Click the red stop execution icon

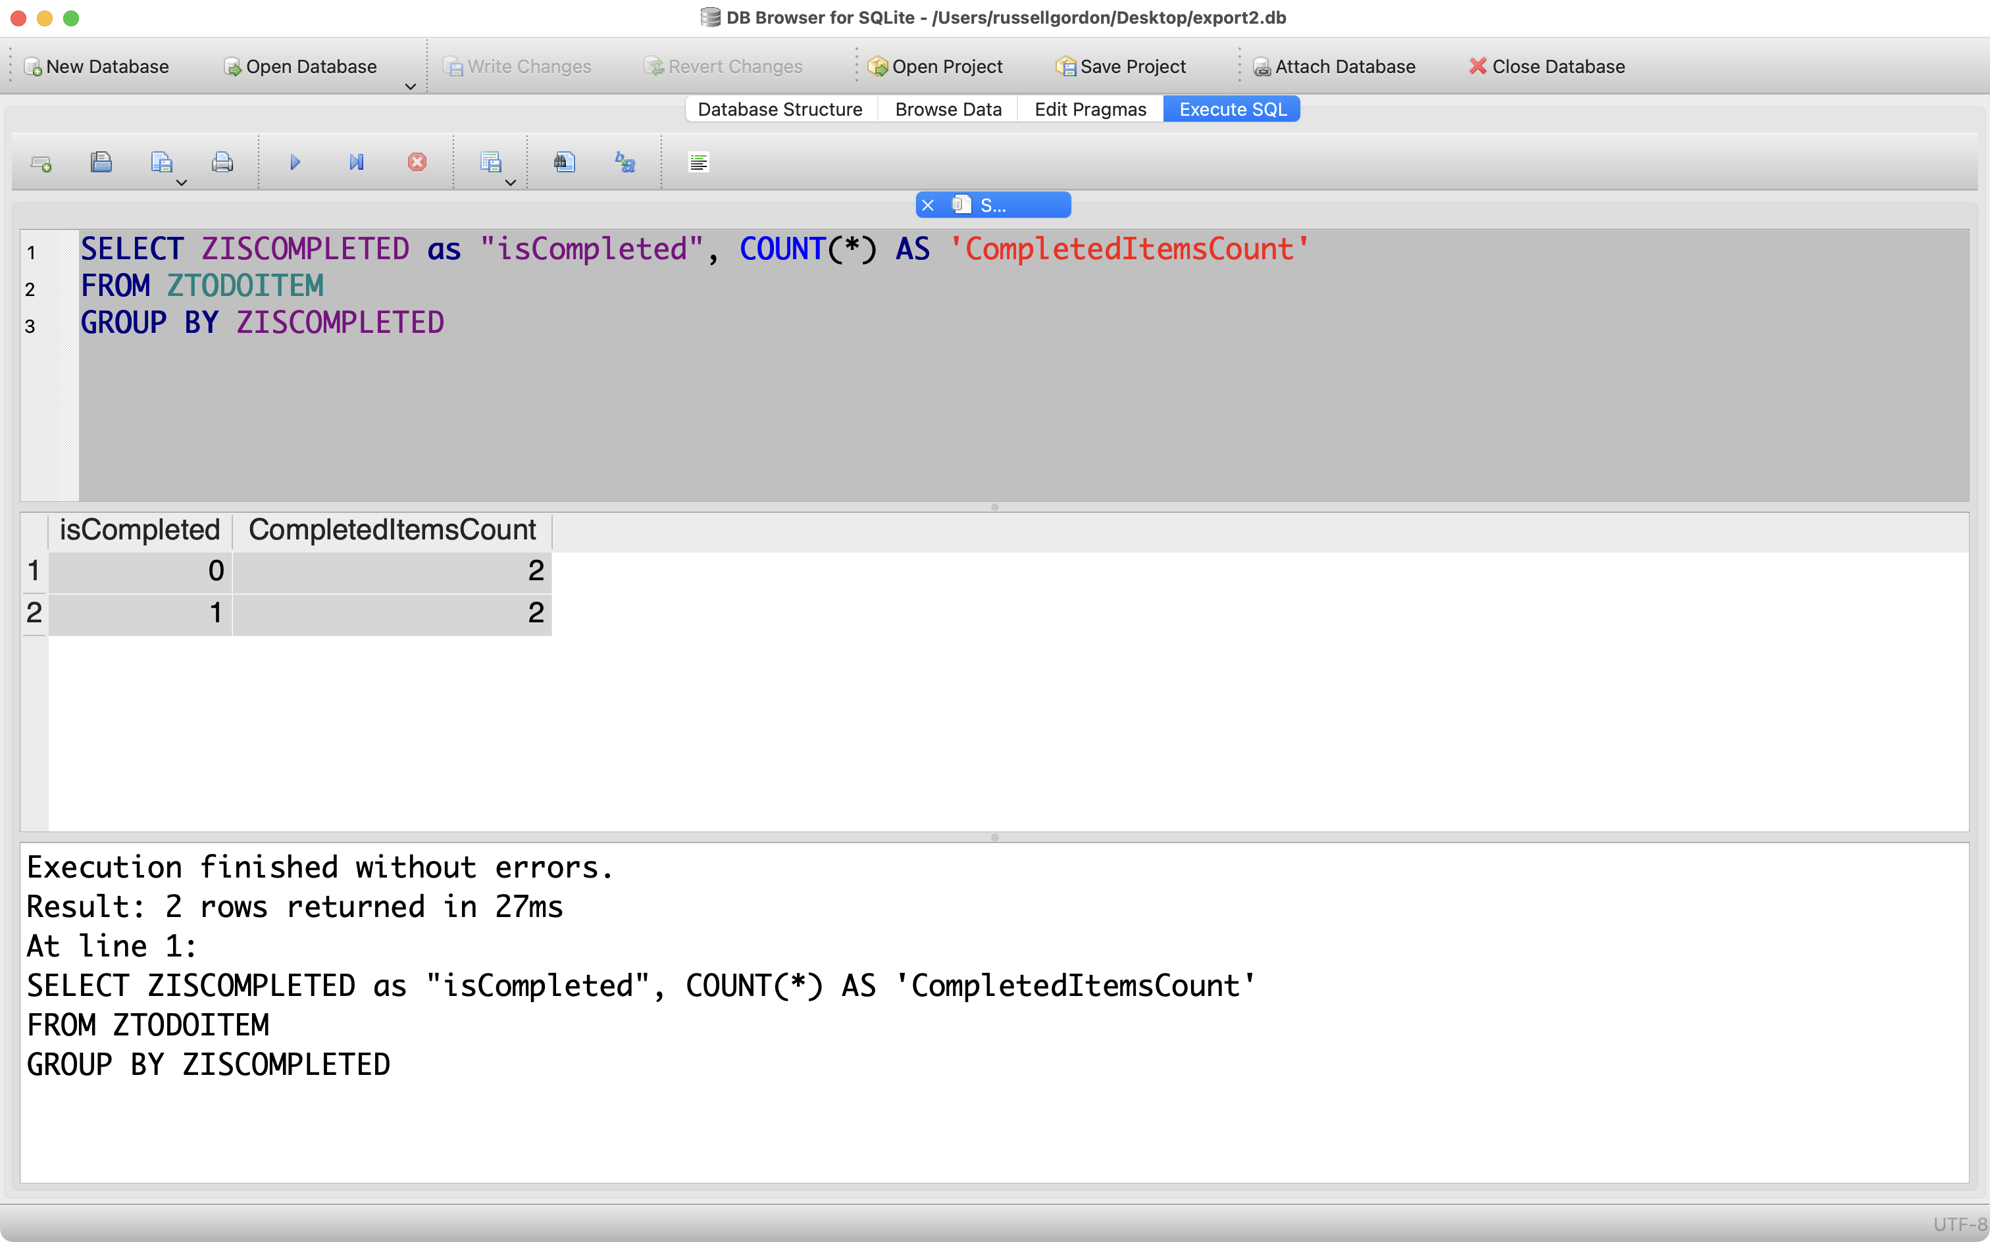(417, 162)
